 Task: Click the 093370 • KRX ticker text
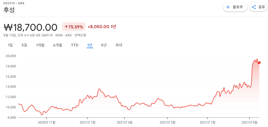(x=14, y=3)
